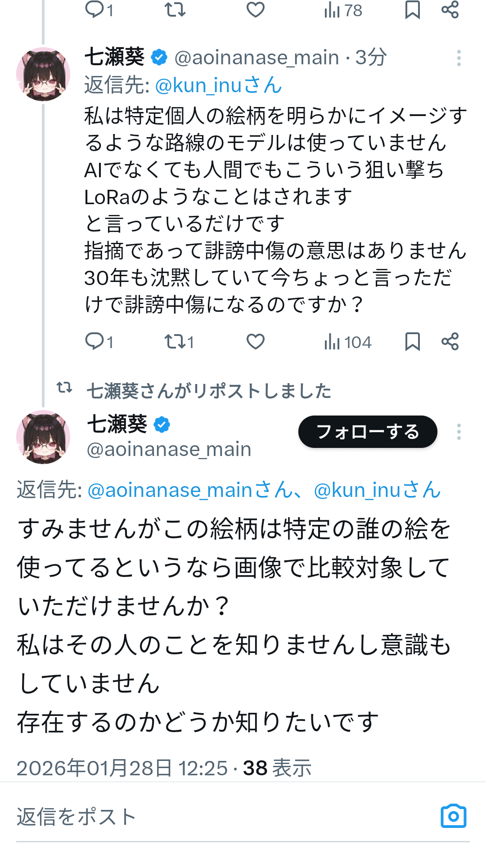Share the top post with 78 views
The height and width of the screenshot is (863, 486).
450,10
